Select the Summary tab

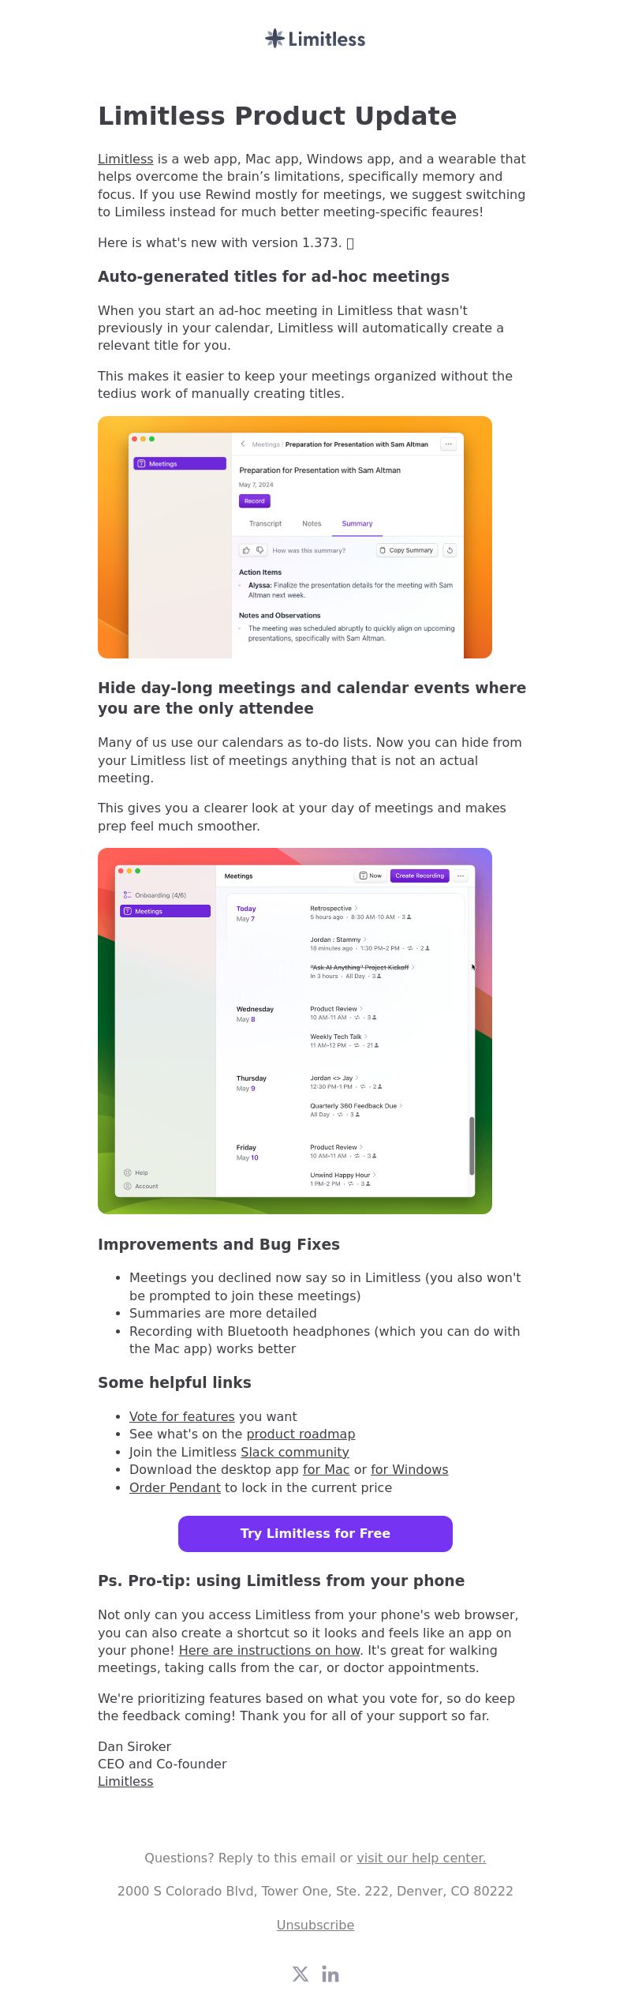point(357,523)
